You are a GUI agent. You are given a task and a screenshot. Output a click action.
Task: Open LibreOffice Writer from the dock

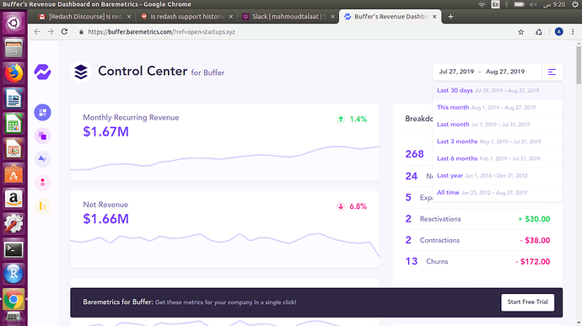point(13,99)
